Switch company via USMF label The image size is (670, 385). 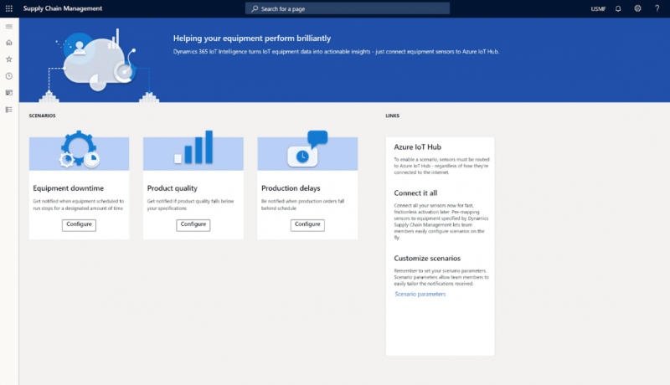point(598,8)
